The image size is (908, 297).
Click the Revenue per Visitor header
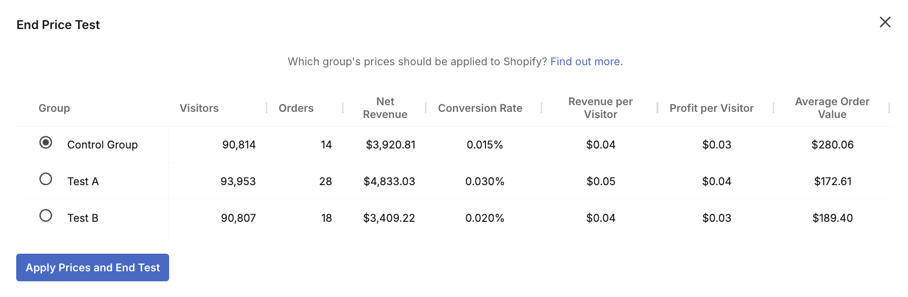600,108
